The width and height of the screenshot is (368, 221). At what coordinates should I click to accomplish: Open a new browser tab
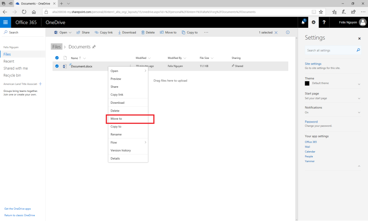tap(61, 4)
